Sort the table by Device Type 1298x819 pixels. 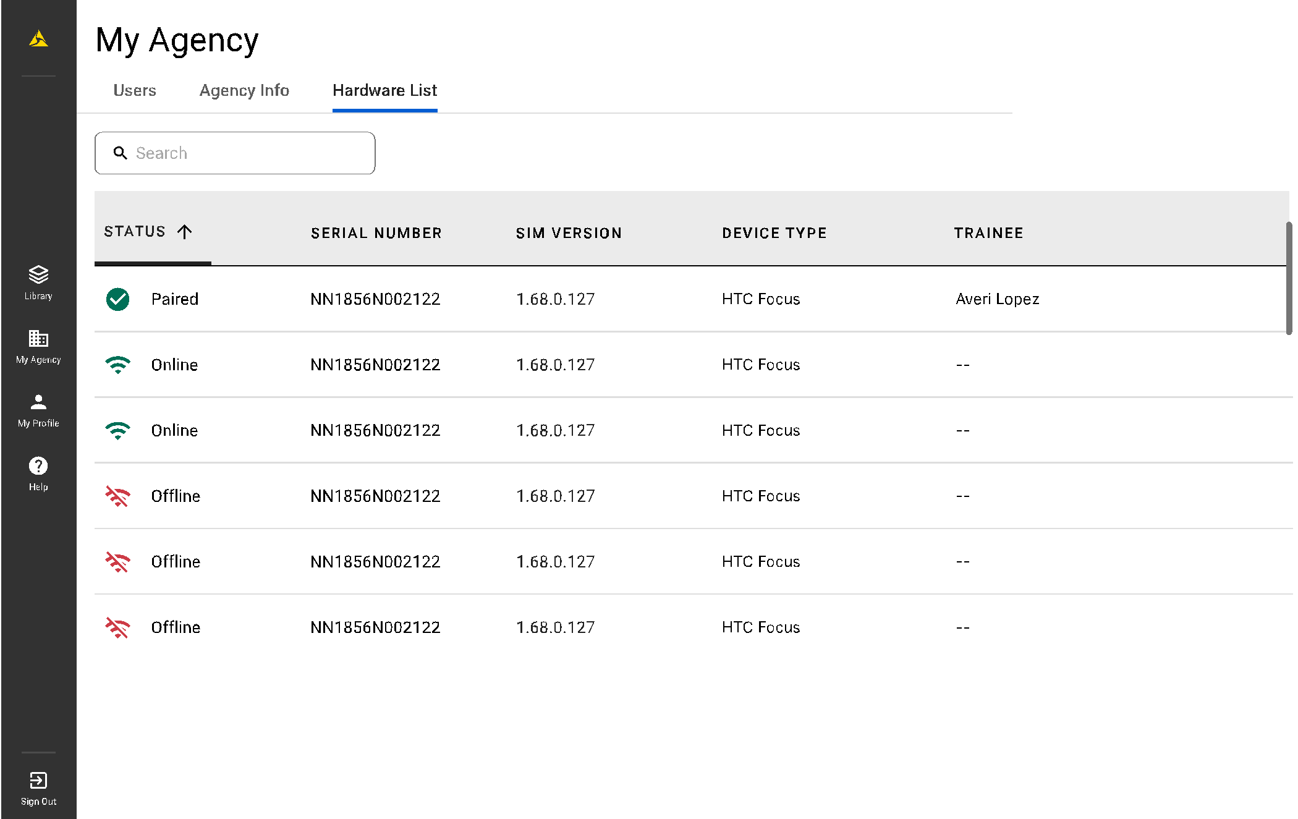[x=774, y=233]
